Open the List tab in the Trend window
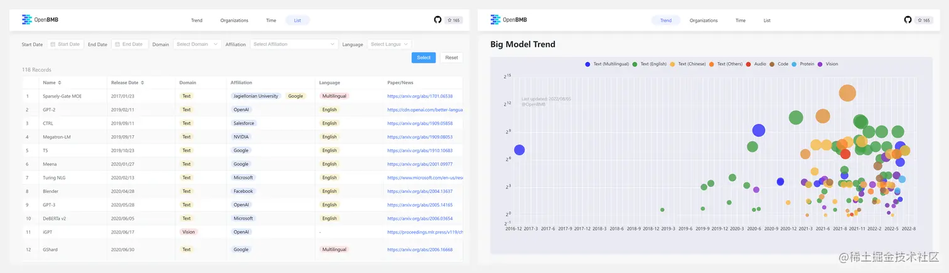Viewport: 949px width, 273px height. (767, 20)
